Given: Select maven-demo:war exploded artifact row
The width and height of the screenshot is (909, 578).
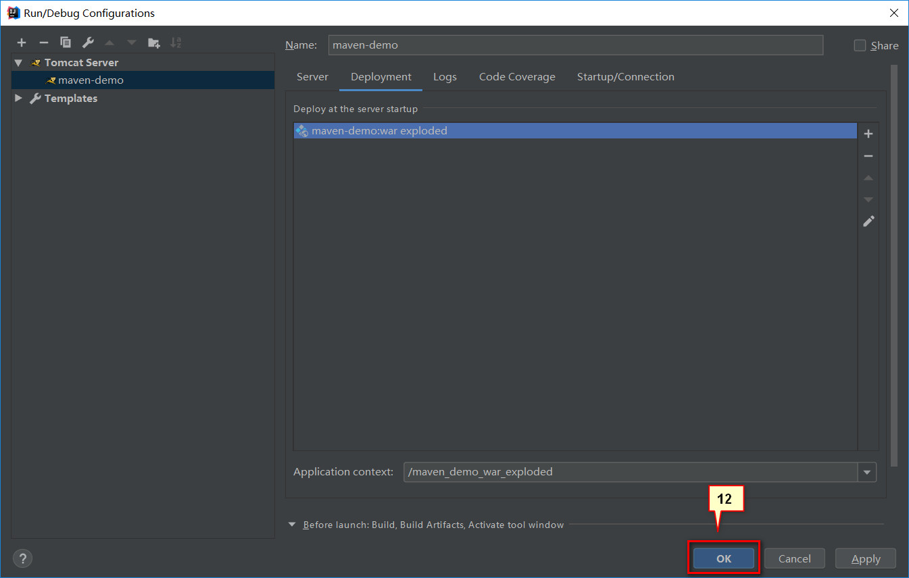Looking at the screenshot, I should [575, 131].
